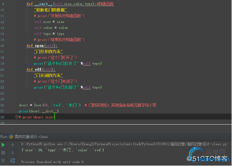Click gutter line number 16

(x=2, y=46)
